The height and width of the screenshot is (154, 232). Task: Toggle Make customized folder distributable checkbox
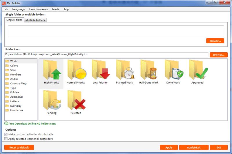click(x=6, y=134)
